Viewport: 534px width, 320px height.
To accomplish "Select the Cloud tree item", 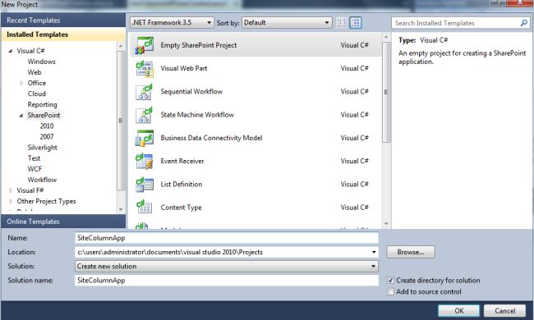I will coord(36,94).
